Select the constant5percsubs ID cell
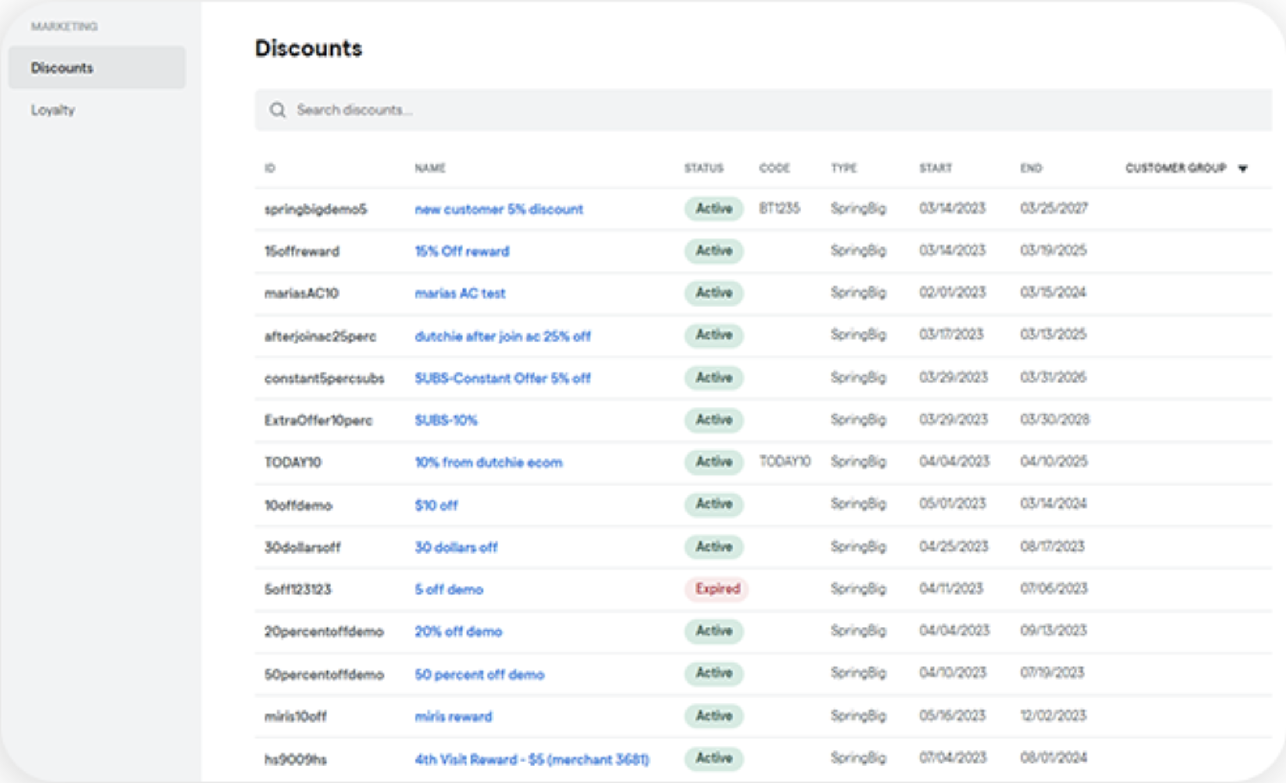The height and width of the screenshot is (783, 1286). coord(324,378)
